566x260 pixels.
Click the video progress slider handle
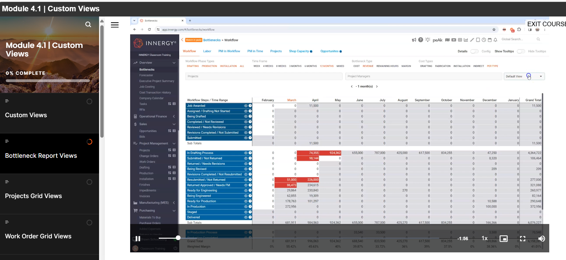point(178,238)
